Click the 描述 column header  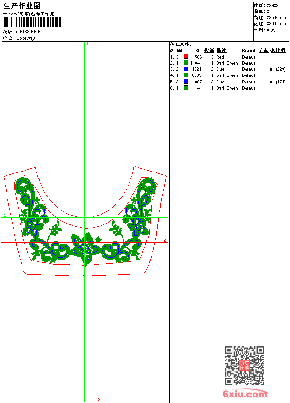[x=221, y=51]
